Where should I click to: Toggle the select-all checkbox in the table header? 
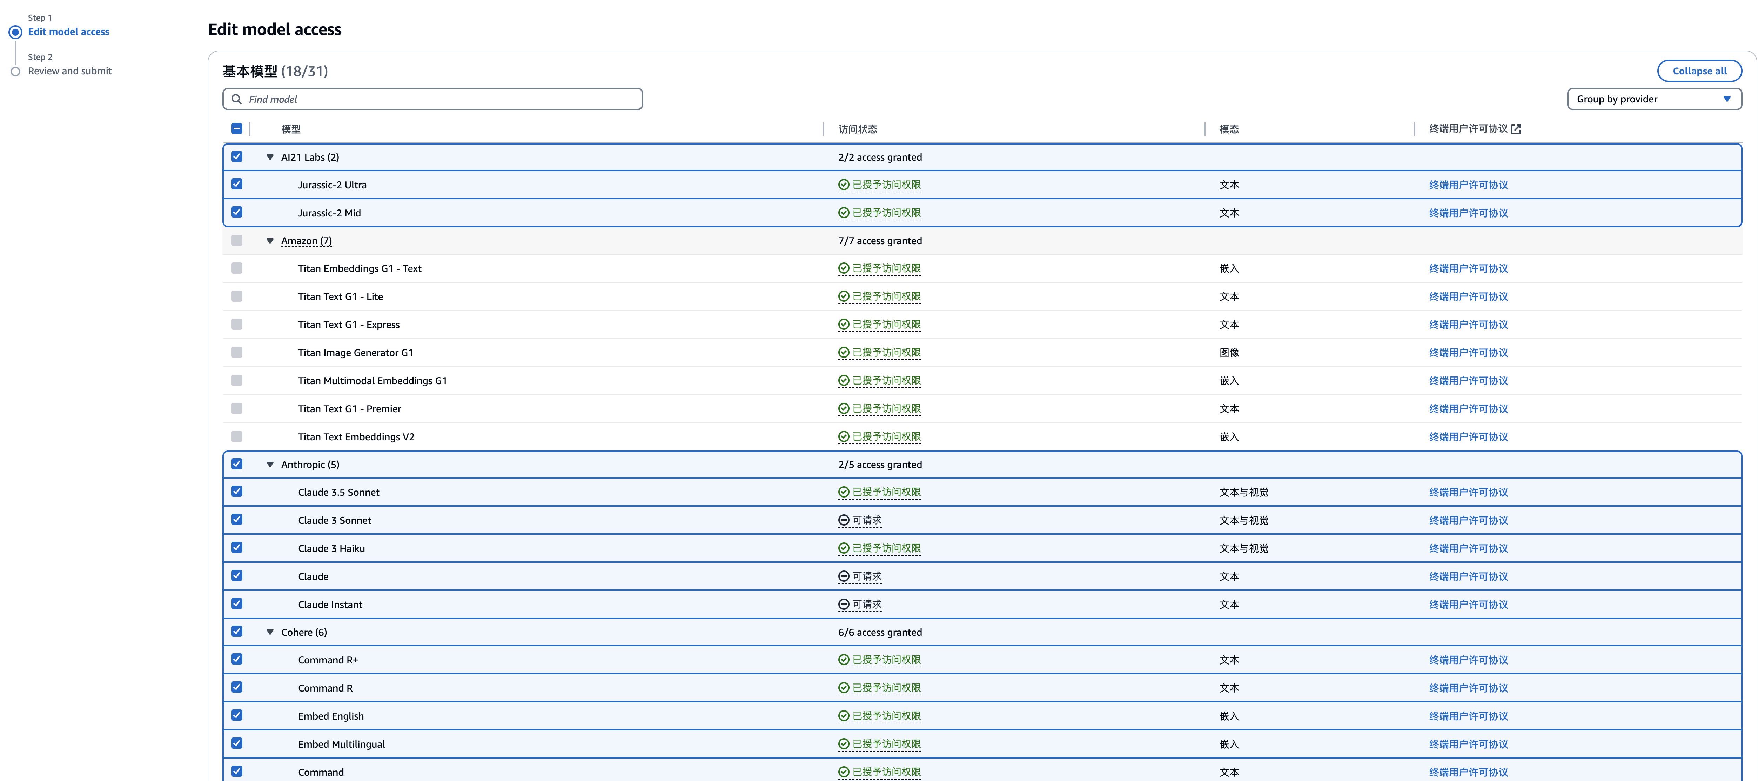coord(237,128)
